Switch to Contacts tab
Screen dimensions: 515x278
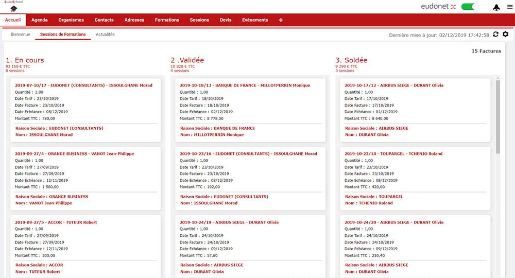104,20
